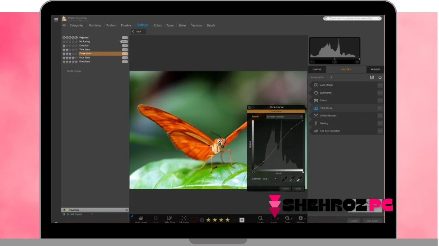Switch to the Portfolios tab

tap(95, 25)
